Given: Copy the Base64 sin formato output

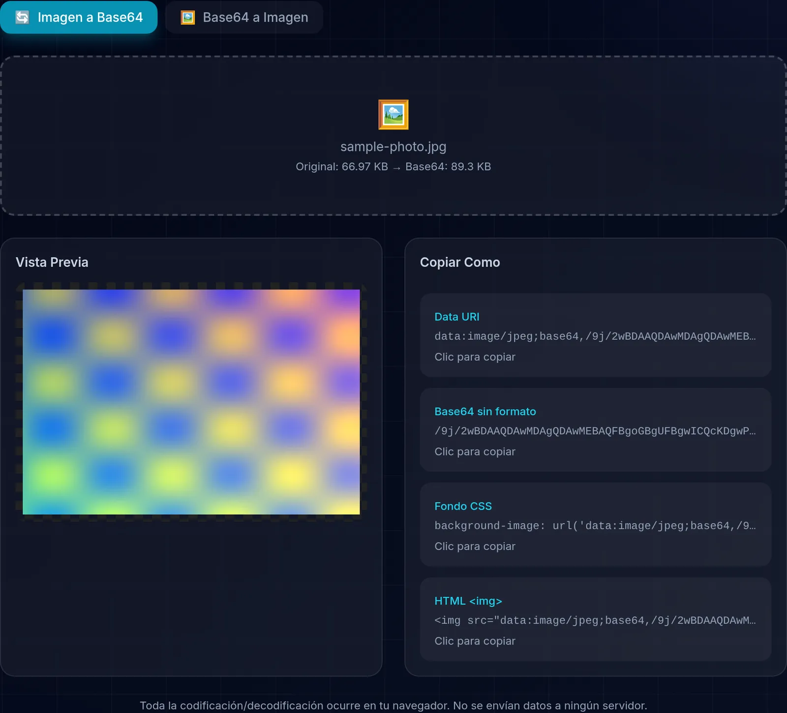Looking at the screenshot, I should coord(596,430).
